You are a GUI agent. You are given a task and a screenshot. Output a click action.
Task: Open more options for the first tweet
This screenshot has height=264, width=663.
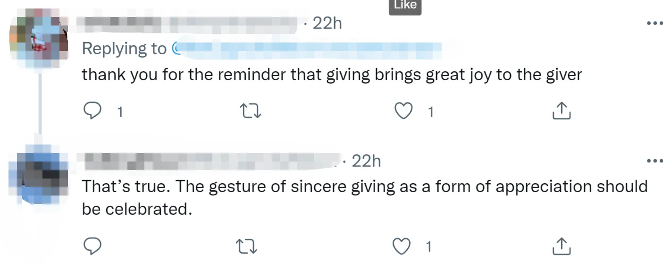point(655,23)
